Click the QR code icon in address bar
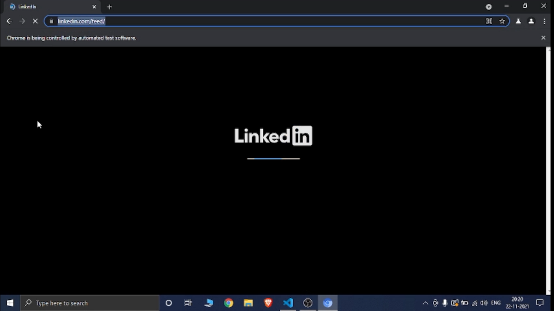Image resolution: width=554 pixels, height=311 pixels. 489,21
